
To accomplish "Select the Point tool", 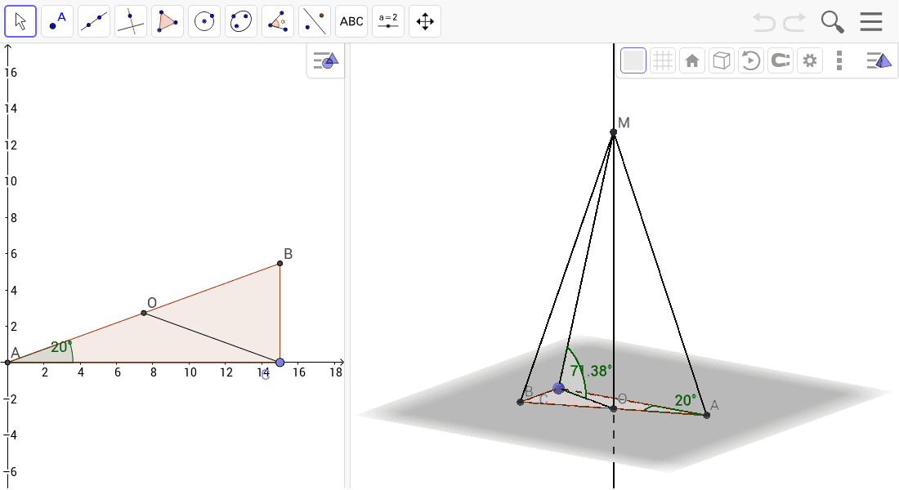I will click(57, 22).
